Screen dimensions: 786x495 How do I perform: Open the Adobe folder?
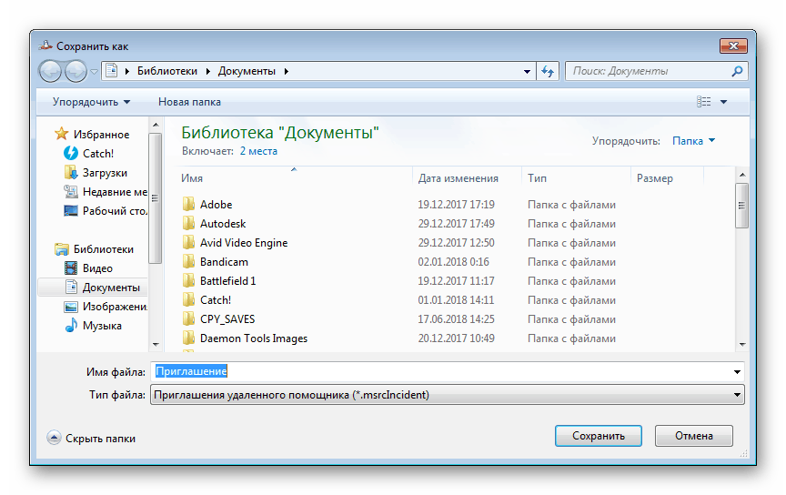[x=216, y=205]
